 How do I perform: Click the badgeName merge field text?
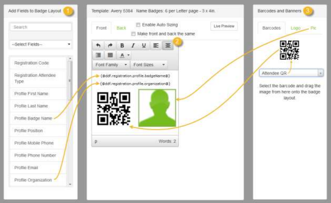[135, 76]
